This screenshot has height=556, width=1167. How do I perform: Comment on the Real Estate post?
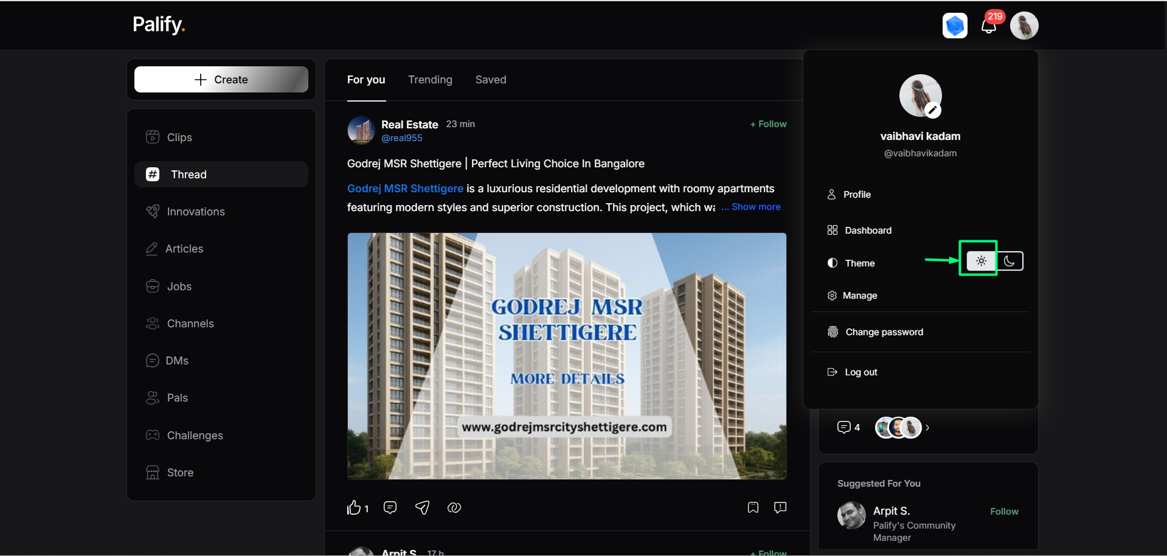pyautogui.click(x=390, y=507)
